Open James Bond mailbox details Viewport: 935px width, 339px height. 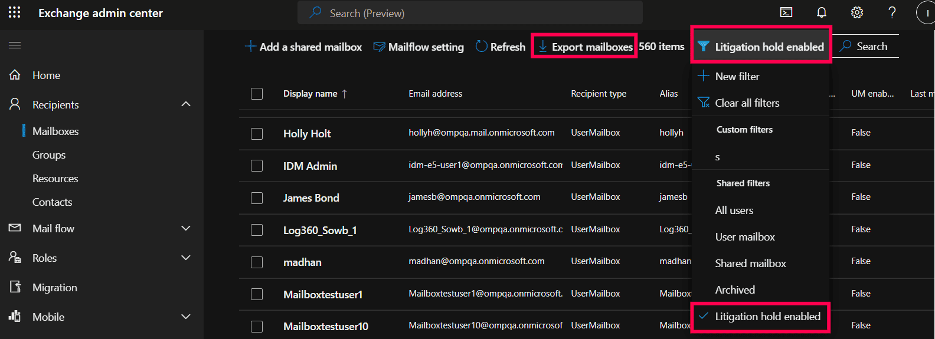click(311, 198)
